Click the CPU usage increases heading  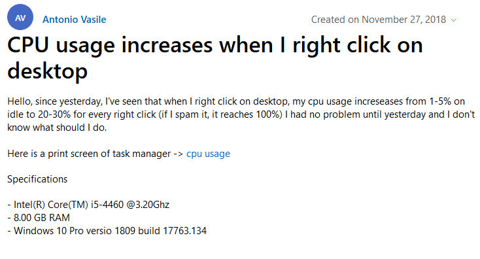(x=215, y=58)
